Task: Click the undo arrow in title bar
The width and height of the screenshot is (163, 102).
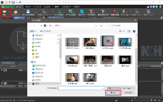Action: pos(16,2)
